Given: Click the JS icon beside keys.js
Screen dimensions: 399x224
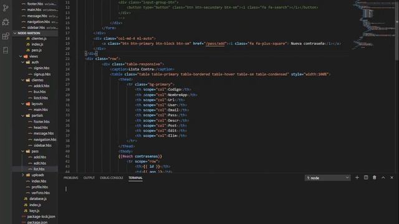Looking at the screenshot, I should (26, 210).
